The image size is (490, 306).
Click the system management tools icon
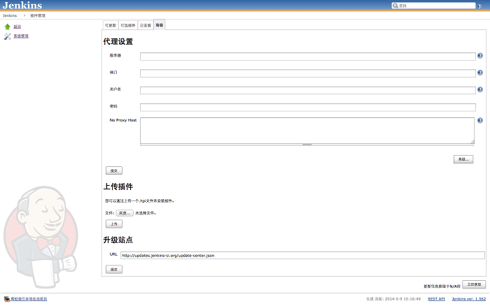(x=8, y=36)
